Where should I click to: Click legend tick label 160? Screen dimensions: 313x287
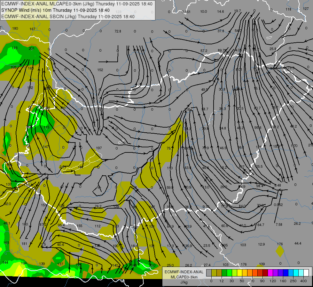(283, 281)
